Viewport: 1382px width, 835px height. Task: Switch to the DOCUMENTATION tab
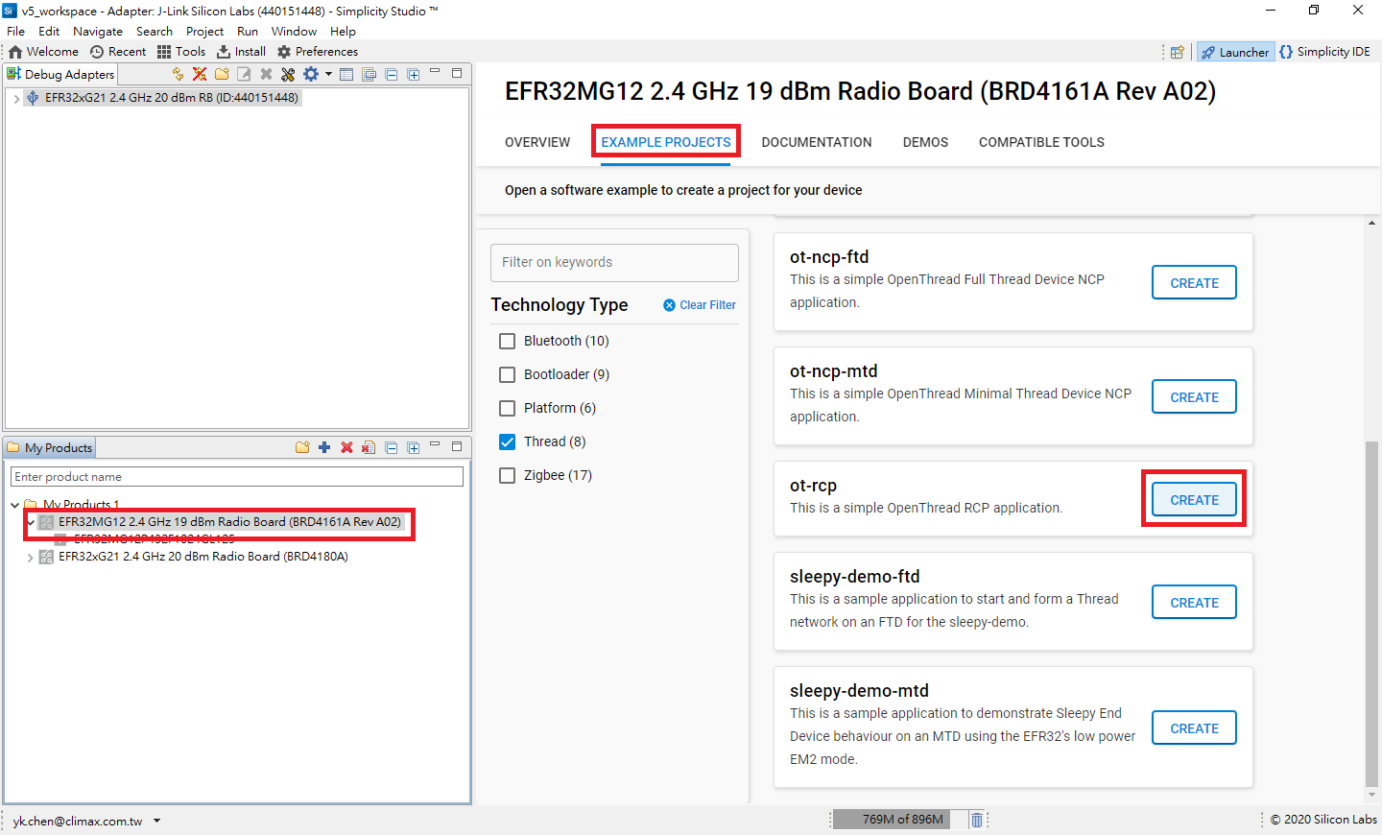click(816, 142)
